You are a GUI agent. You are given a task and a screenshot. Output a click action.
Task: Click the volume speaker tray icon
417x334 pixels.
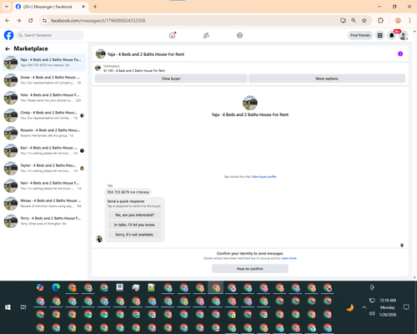coord(372,314)
